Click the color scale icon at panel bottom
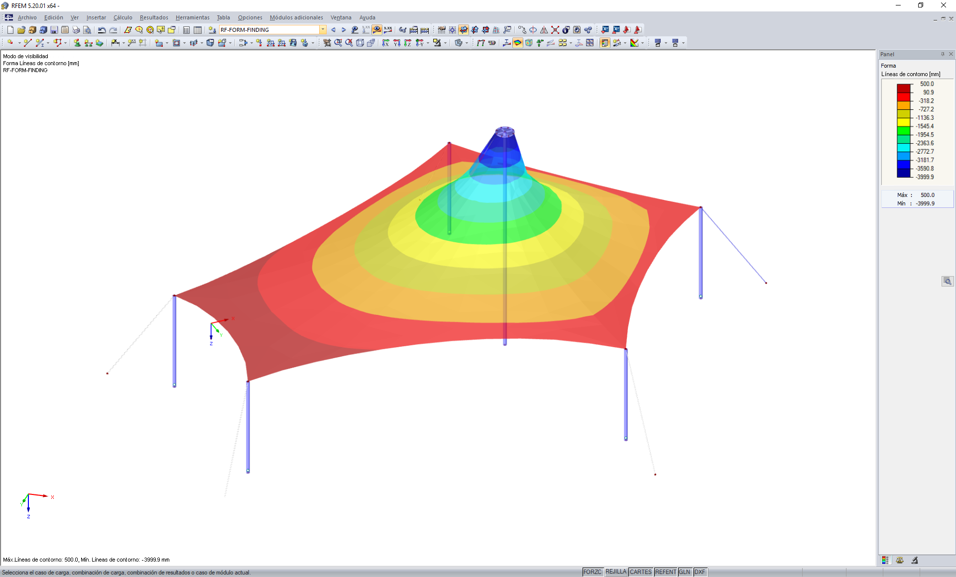The height and width of the screenshot is (577, 956). [x=885, y=560]
